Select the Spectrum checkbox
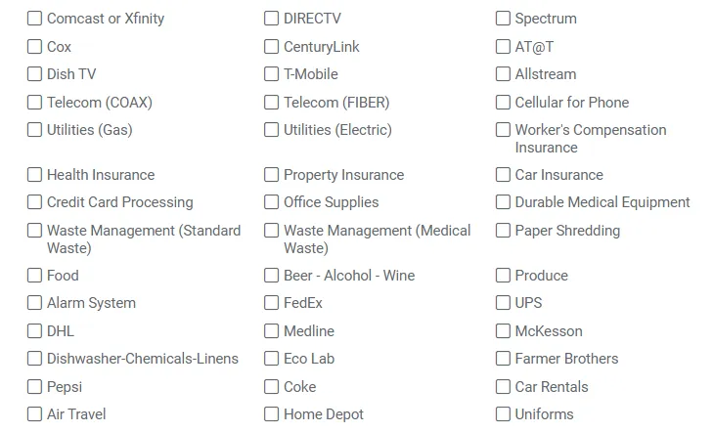This screenshot has width=713, height=432. click(504, 19)
